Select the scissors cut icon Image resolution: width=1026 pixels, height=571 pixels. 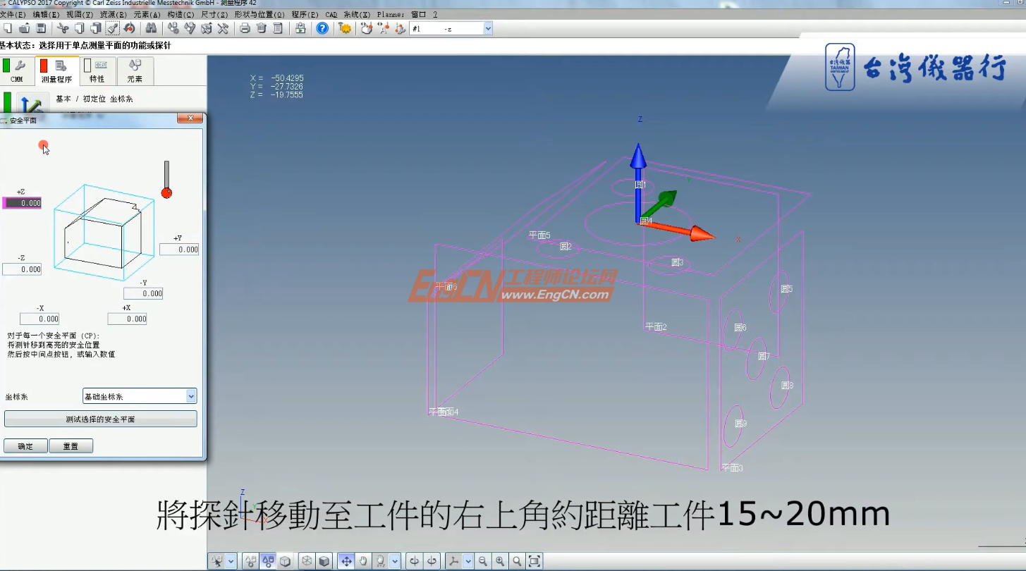pyautogui.click(x=62, y=28)
